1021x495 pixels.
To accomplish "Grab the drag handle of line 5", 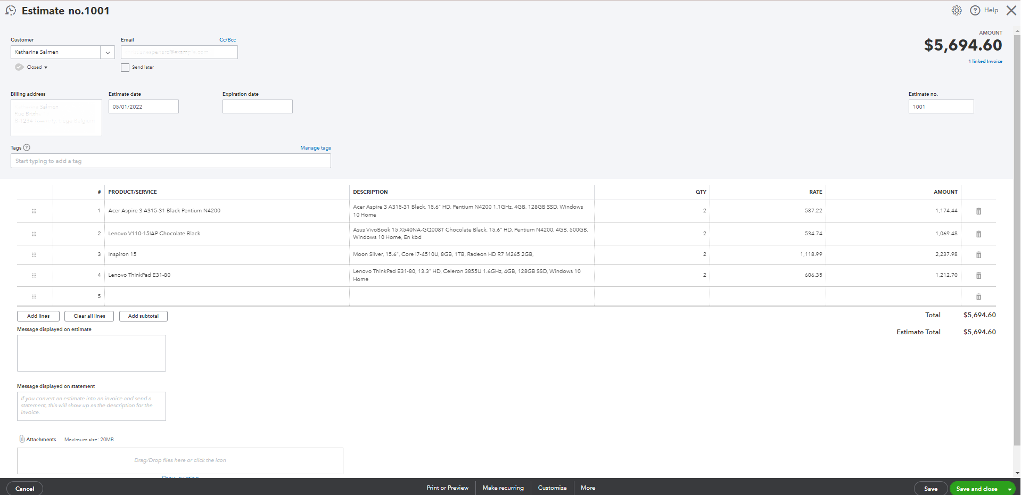I will [34, 296].
